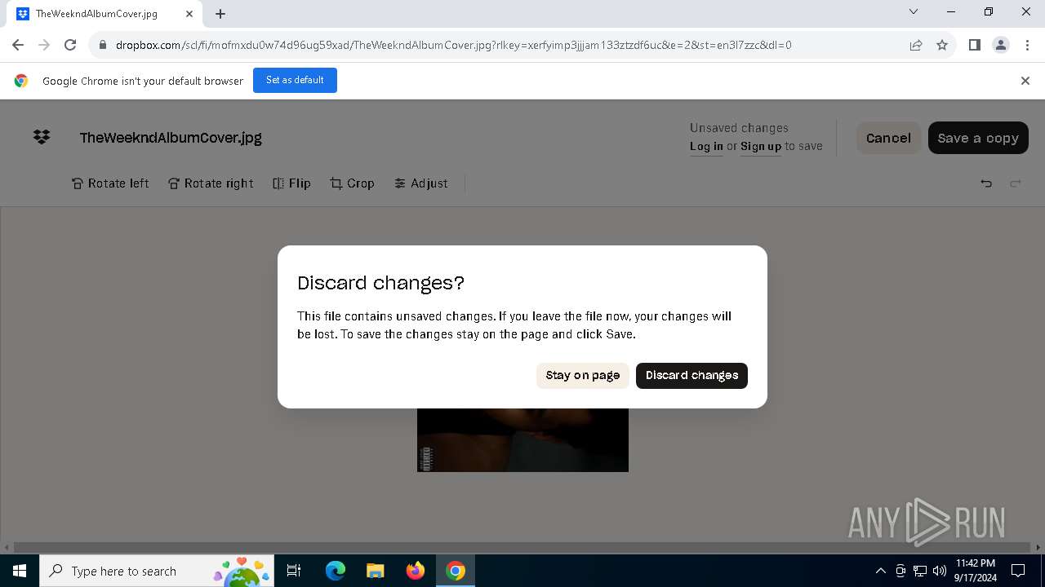Screen dimensions: 1045x587
Task: Select Rotate right tool
Action: point(211,183)
